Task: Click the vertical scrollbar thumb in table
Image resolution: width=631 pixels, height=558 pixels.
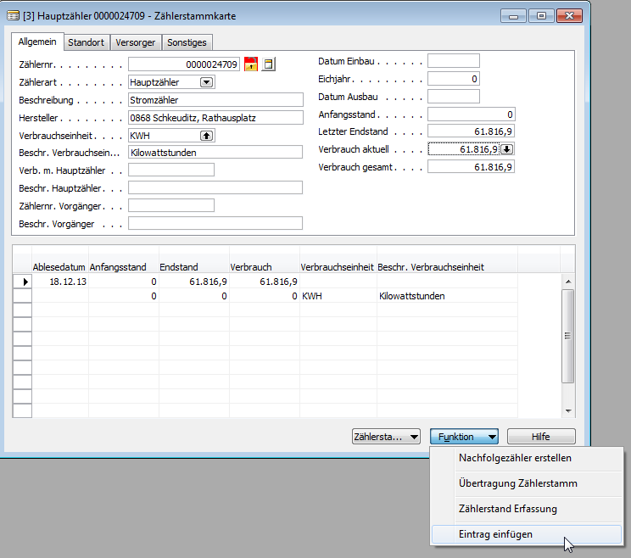Action: pyautogui.click(x=568, y=336)
